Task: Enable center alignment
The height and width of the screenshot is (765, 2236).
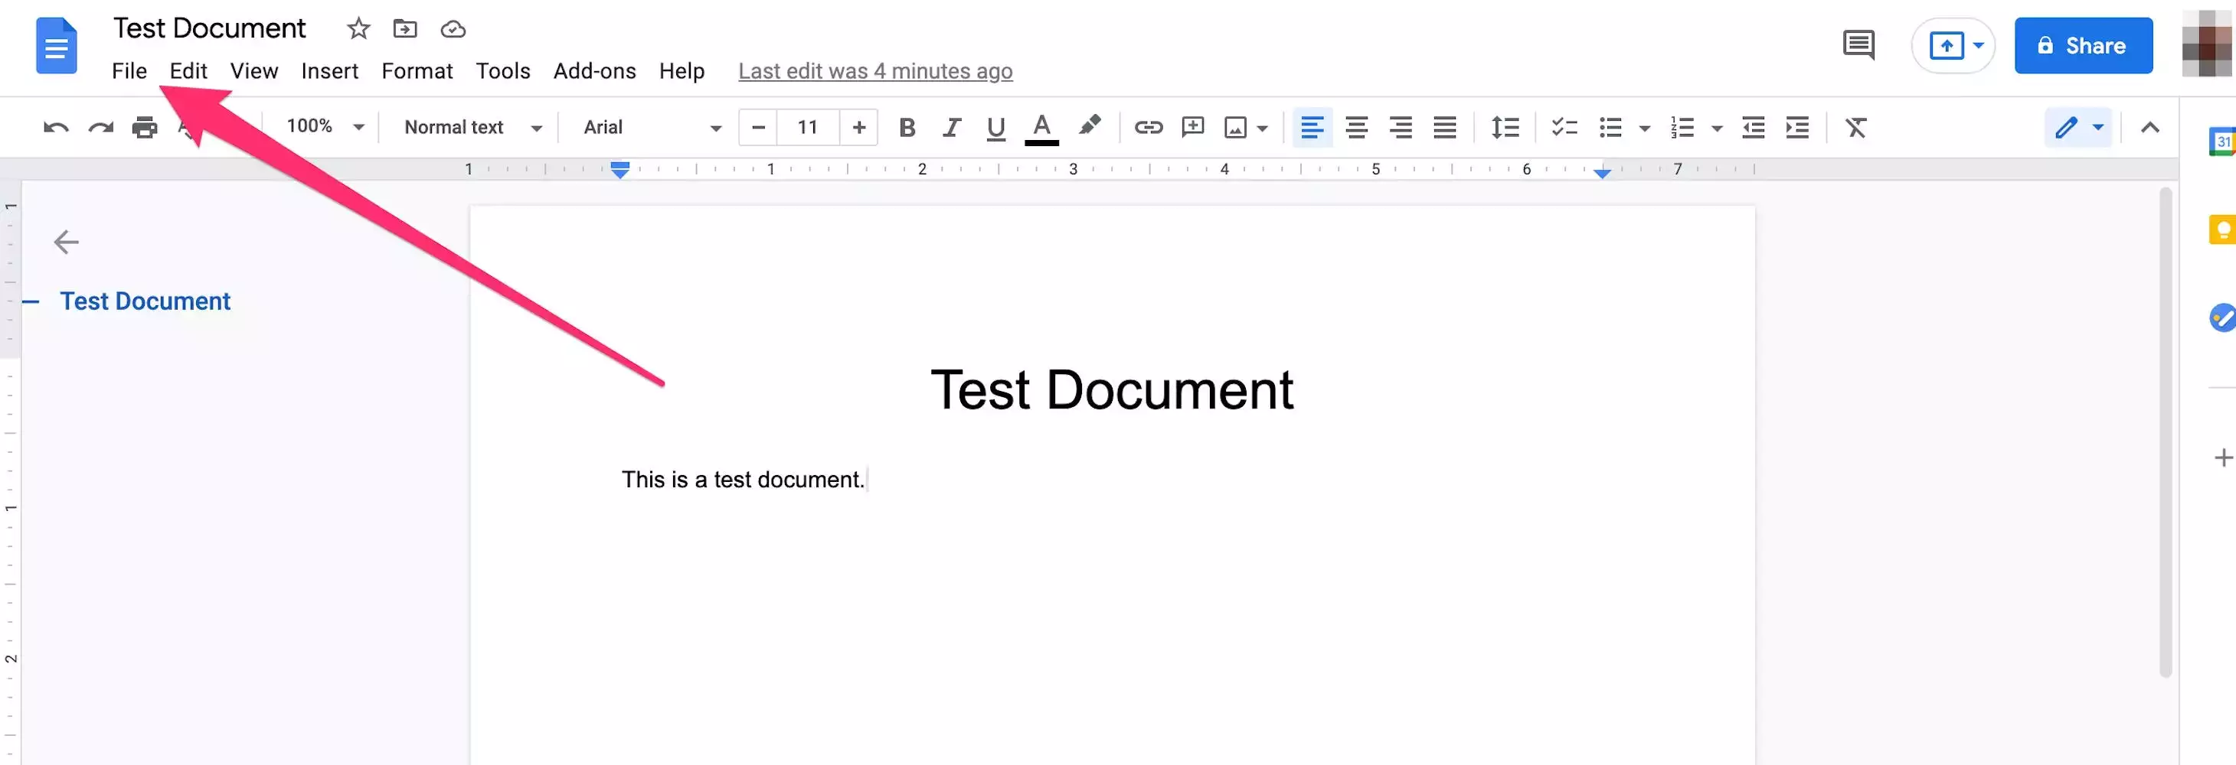Action: click(1356, 129)
